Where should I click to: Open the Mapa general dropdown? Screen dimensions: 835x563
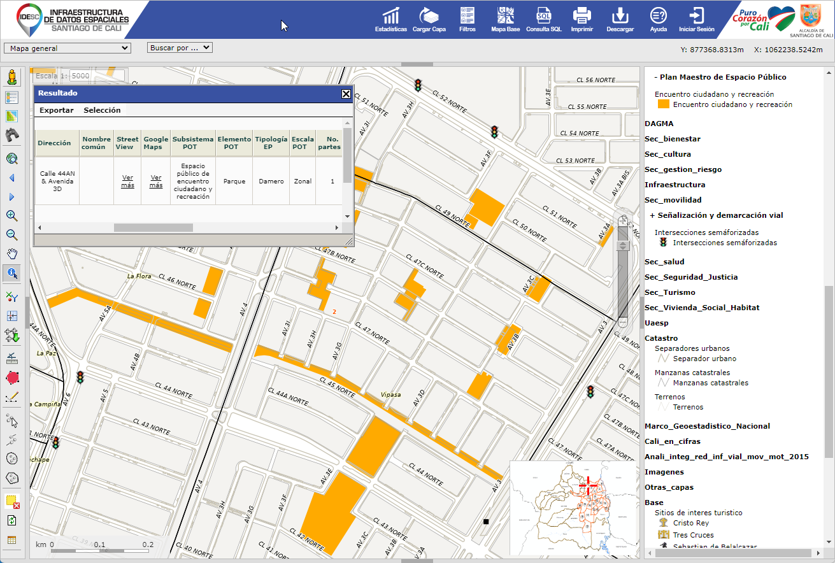click(67, 48)
